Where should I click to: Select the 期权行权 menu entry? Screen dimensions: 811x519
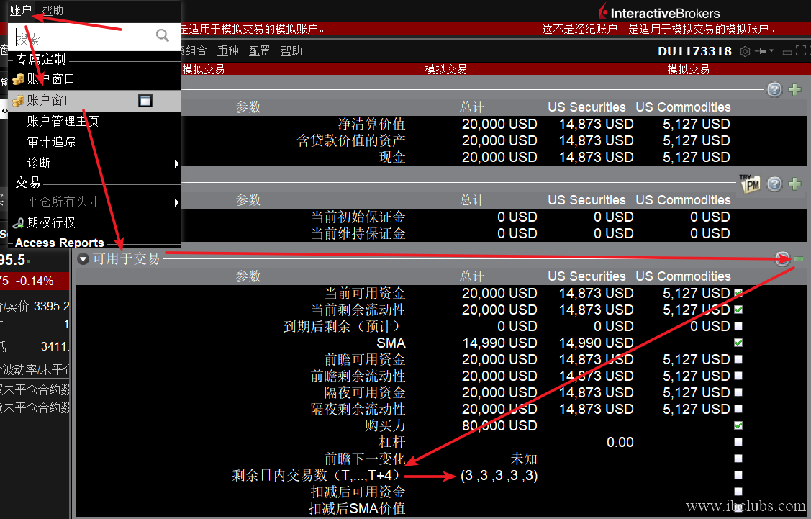coord(51,223)
